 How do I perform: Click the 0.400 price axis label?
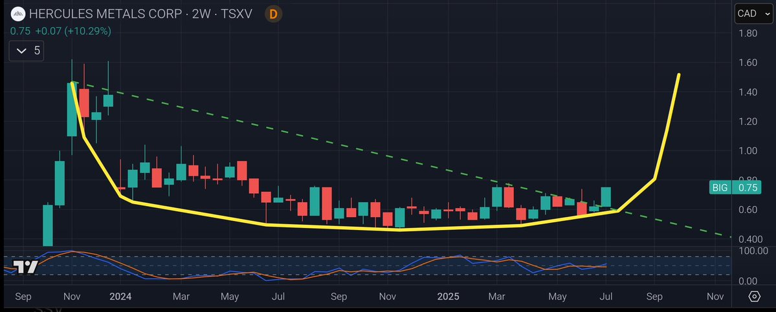(x=749, y=240)
